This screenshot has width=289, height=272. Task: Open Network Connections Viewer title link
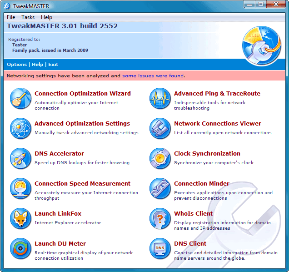[x=218, y=123]
